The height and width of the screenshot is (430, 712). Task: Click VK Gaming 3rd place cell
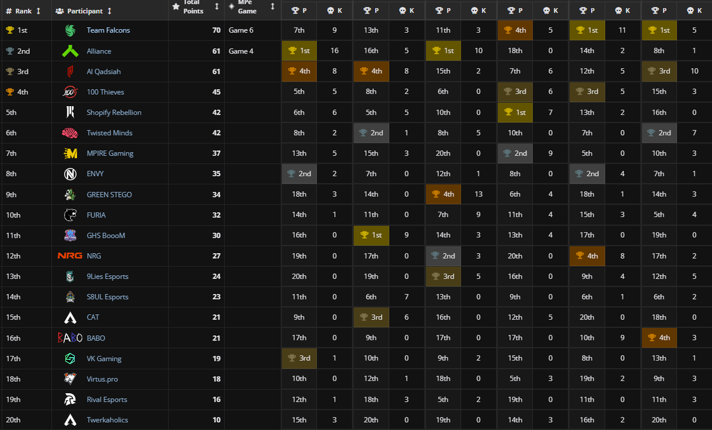click(x=299, y=358)
